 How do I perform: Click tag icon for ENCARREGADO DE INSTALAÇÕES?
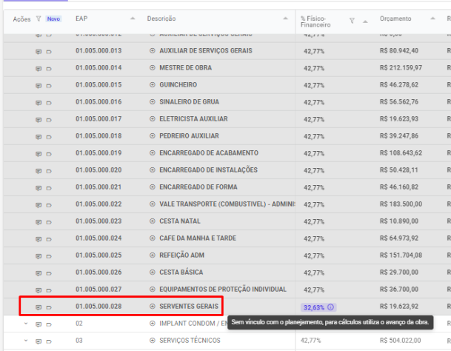49,171
